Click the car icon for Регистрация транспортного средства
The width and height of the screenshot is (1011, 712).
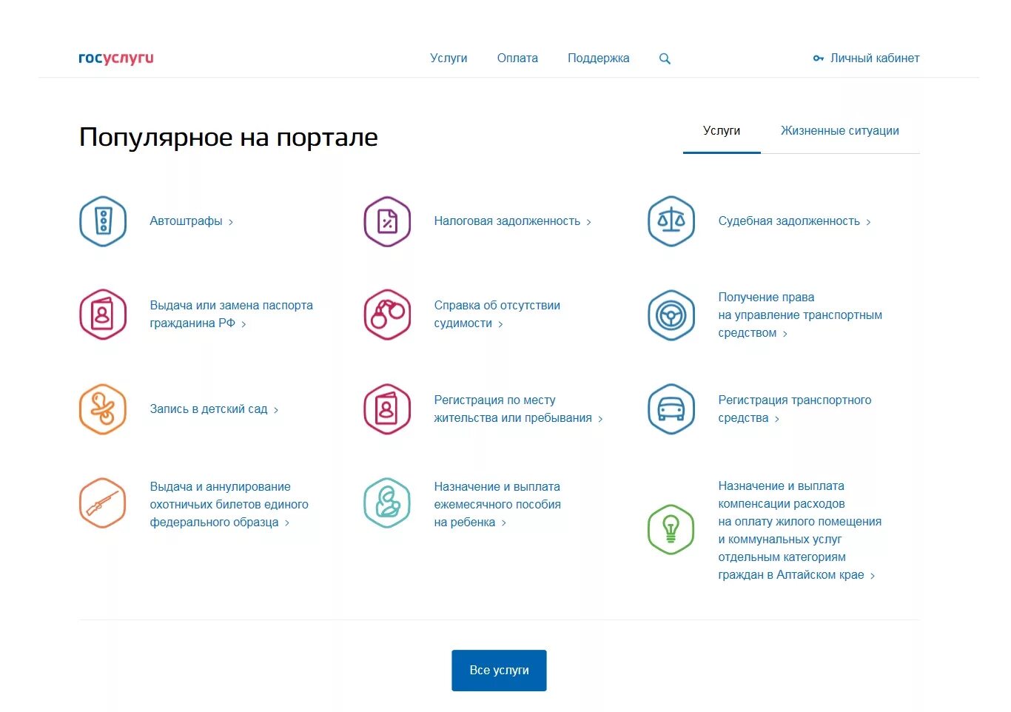click(x=671, y=409)
